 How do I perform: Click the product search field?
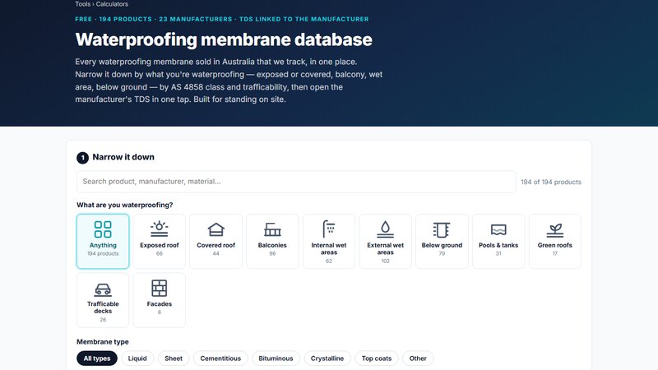tap(296, 182)
